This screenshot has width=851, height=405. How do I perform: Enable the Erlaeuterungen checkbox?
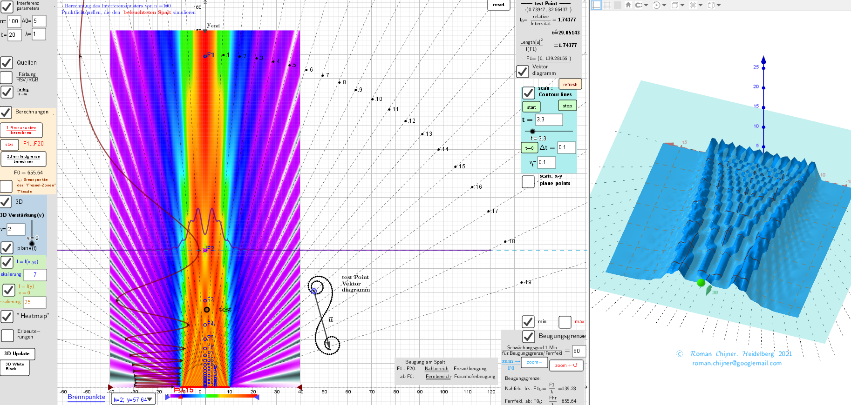point(7,335)
